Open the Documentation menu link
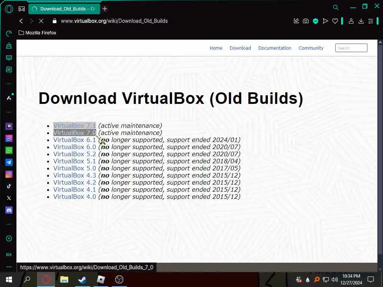The width and height of the screenshot is (383, 287). click(x=275, y=48)
